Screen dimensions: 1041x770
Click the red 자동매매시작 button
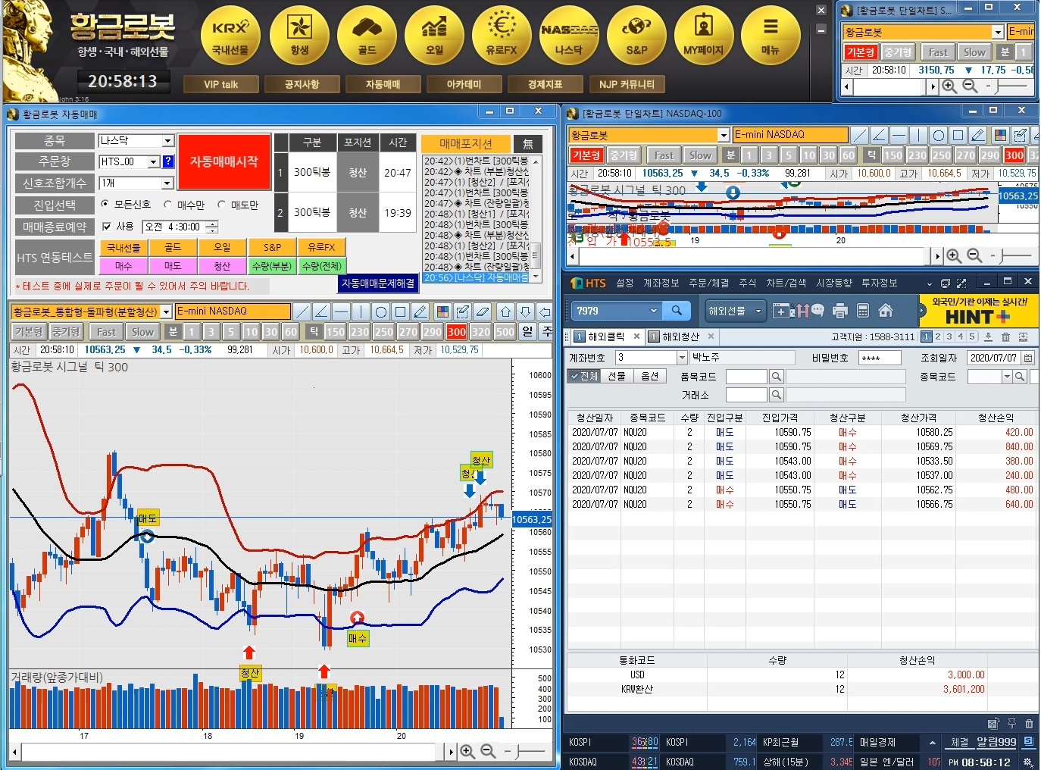224,162
